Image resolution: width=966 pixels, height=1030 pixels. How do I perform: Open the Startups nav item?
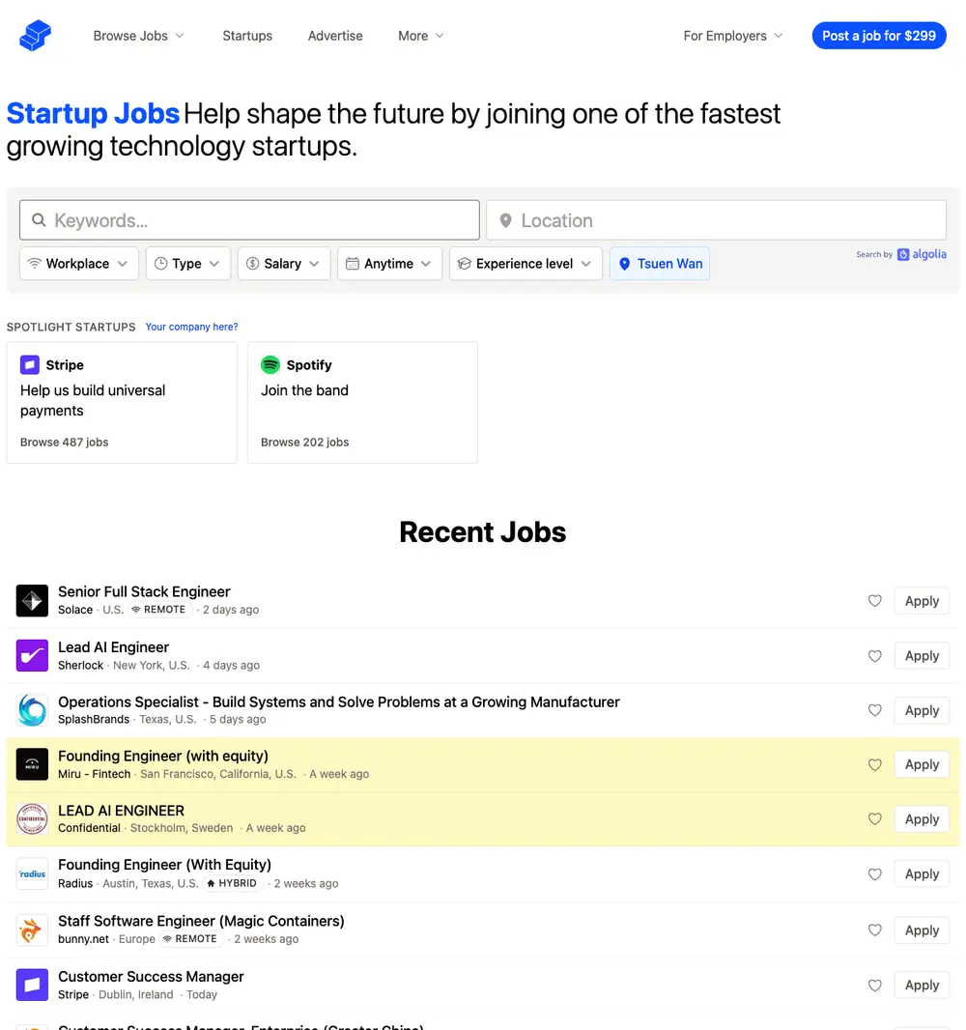coord(247,36)
